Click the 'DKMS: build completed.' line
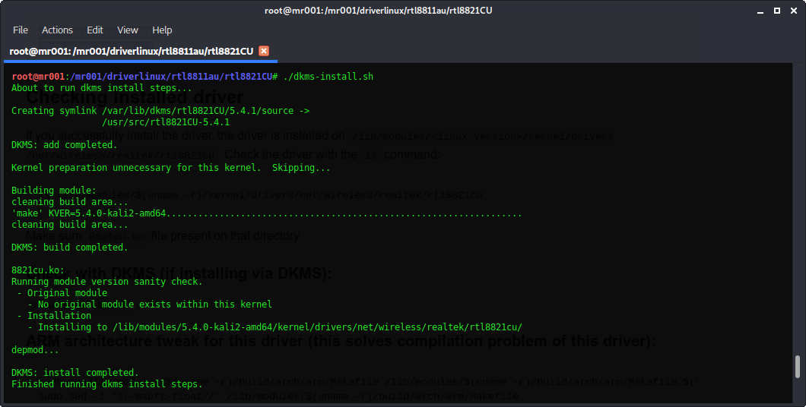The image size is (806, 407). (69, 248)
